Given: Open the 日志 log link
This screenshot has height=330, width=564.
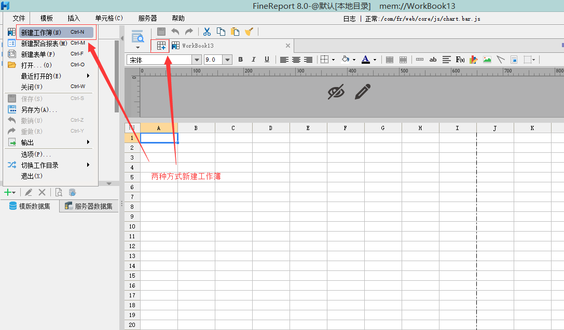Looking at the screenshot, I should click(349, 19).
